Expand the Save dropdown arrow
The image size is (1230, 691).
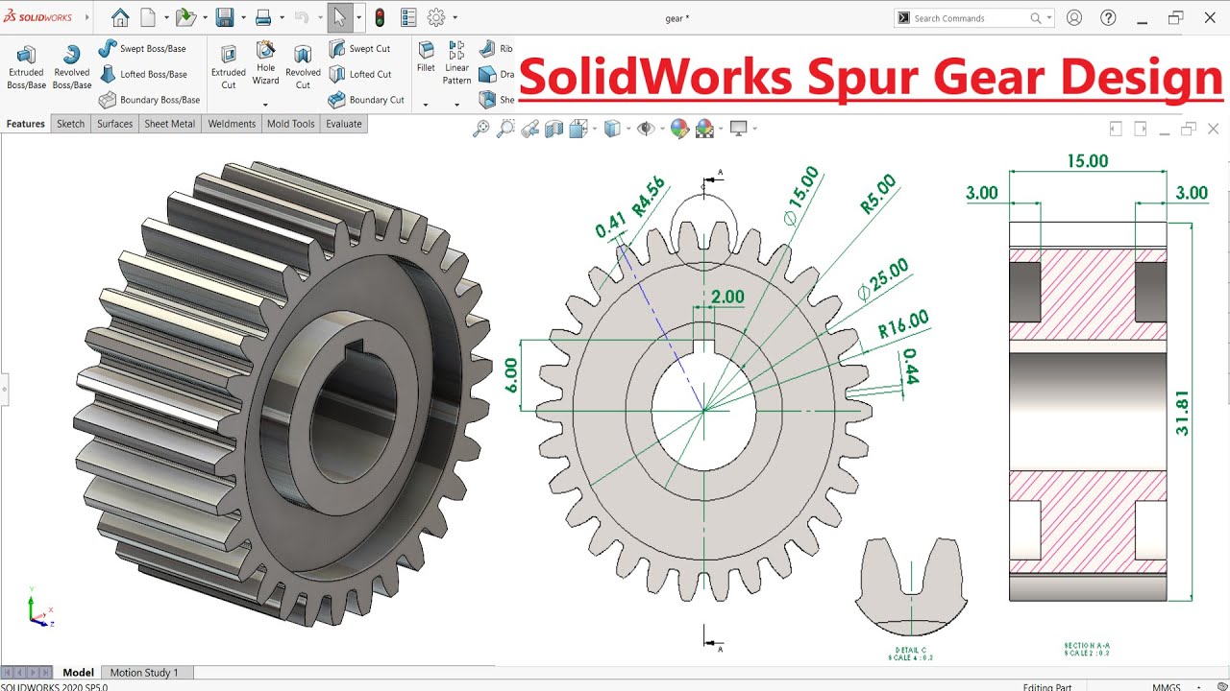click(243, 18)
